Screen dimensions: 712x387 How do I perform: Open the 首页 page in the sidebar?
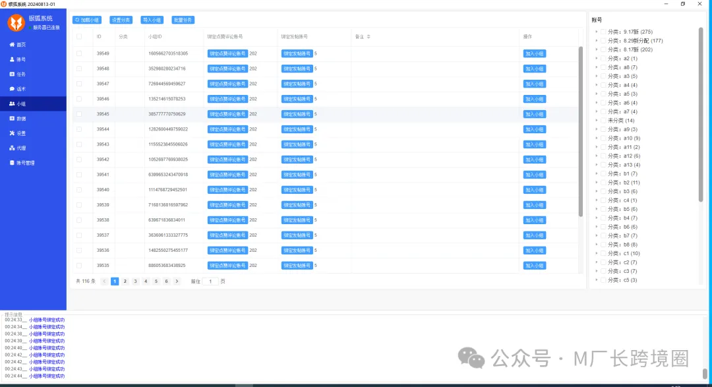click(33, 45)
